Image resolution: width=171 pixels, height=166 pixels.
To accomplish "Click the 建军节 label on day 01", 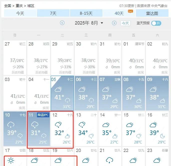I will pyautogui.click(x=140, y=44).
